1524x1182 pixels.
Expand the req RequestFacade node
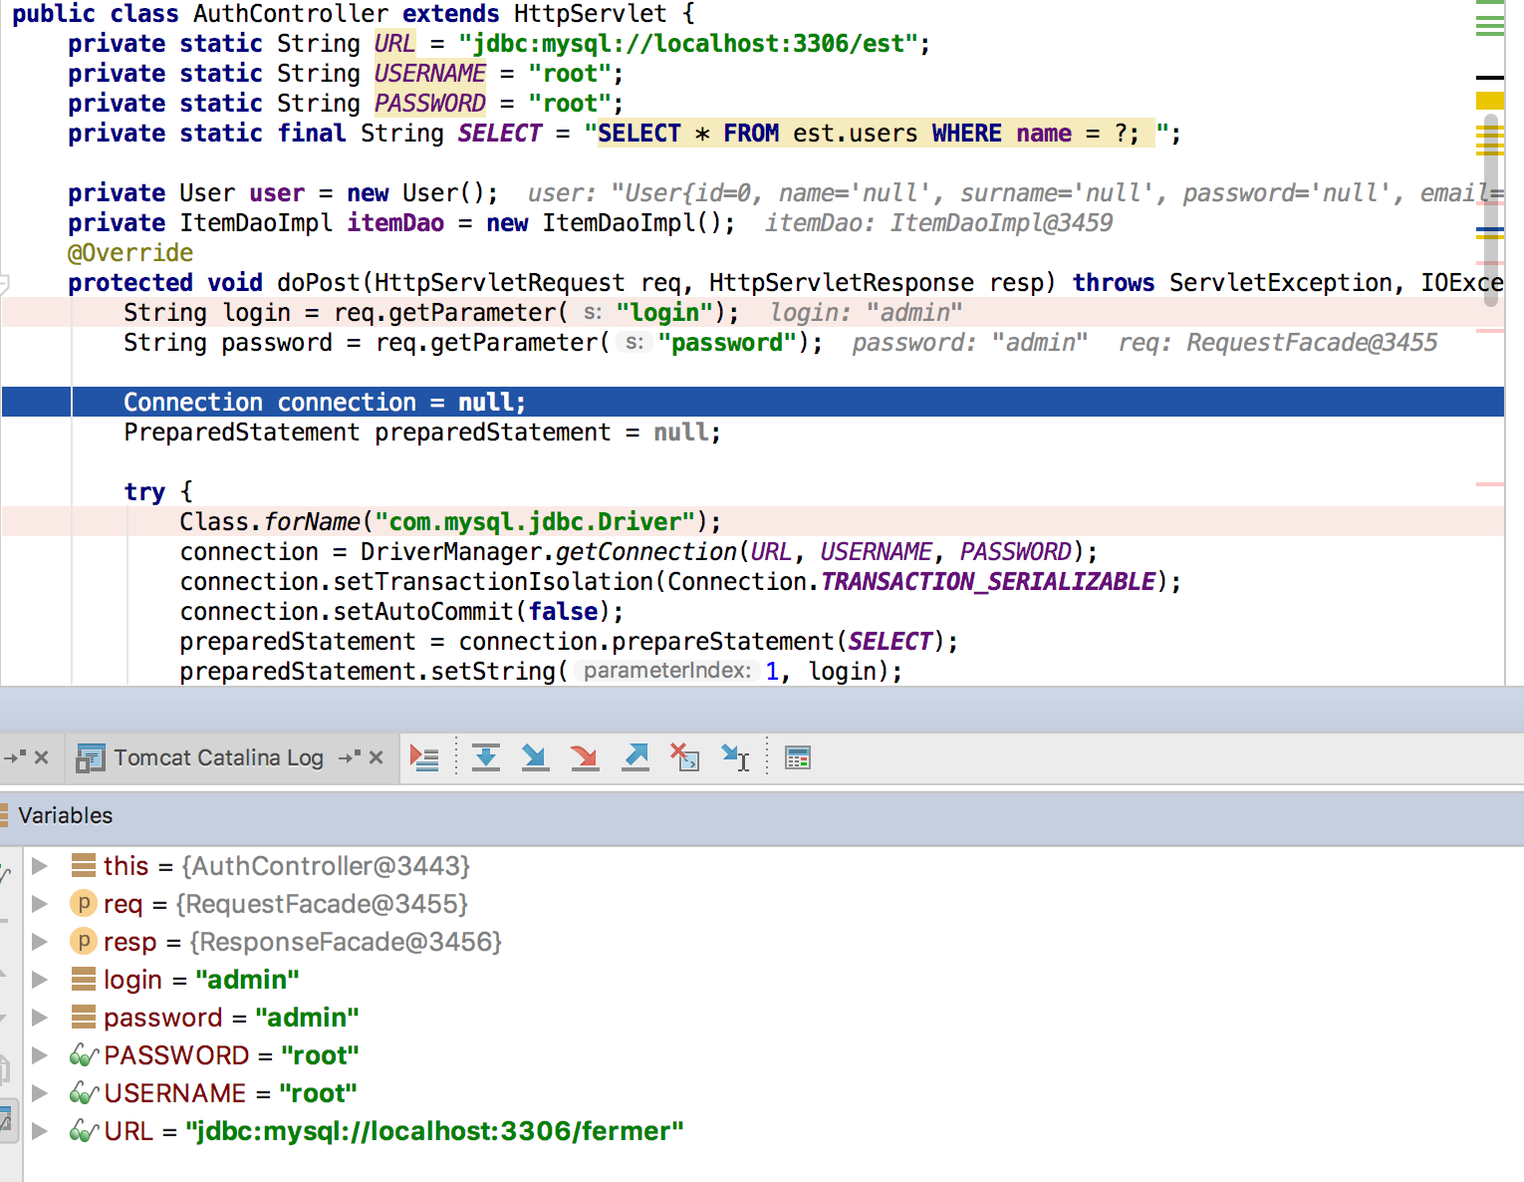coord(40,903)
